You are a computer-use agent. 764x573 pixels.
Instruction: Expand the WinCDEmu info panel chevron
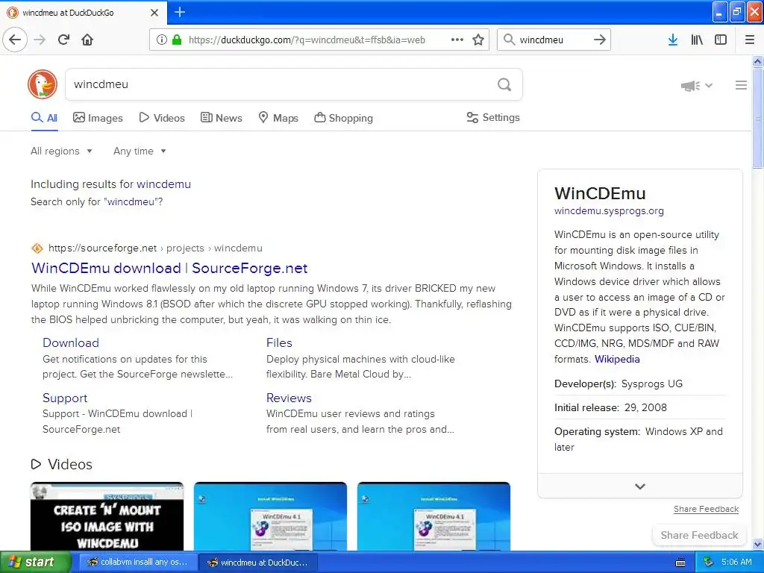(x=639, y=486)
